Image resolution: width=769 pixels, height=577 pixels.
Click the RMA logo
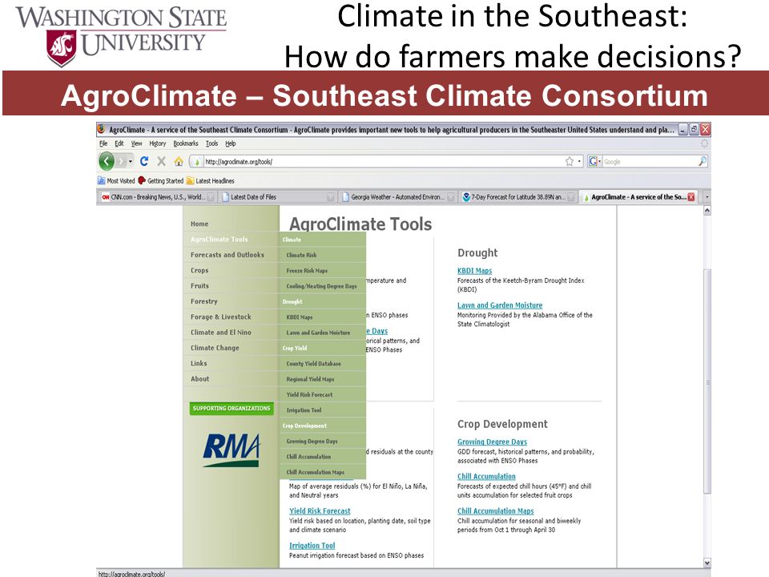pyautogui.click(x=232, y=450)
